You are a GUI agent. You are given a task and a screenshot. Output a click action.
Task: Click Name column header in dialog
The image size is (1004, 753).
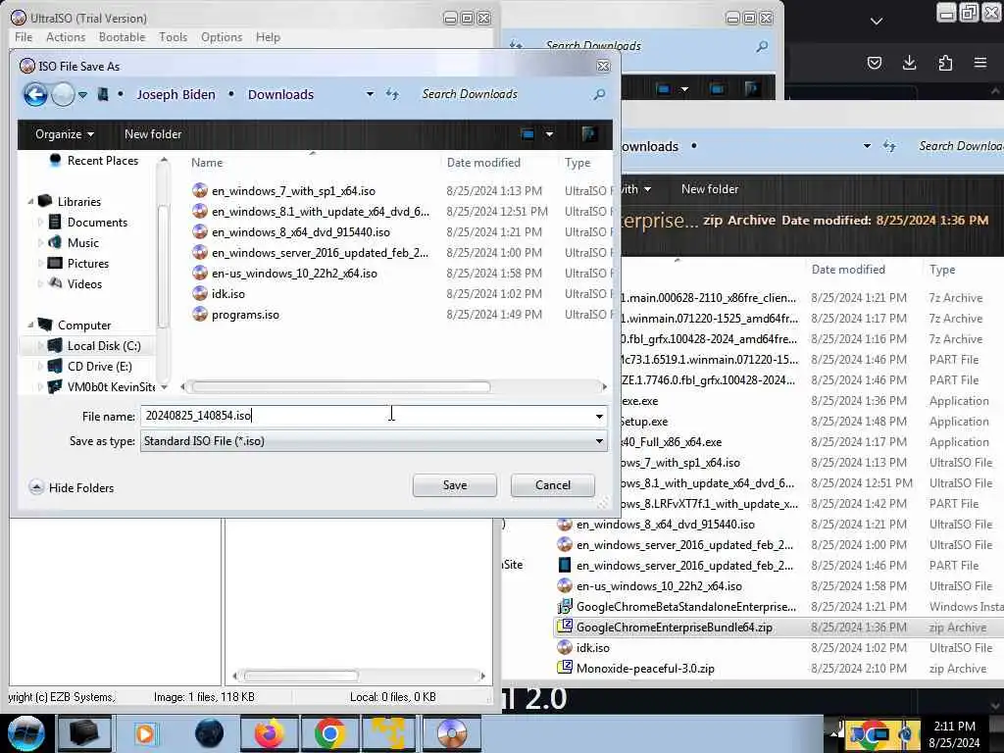pos(207,163)
